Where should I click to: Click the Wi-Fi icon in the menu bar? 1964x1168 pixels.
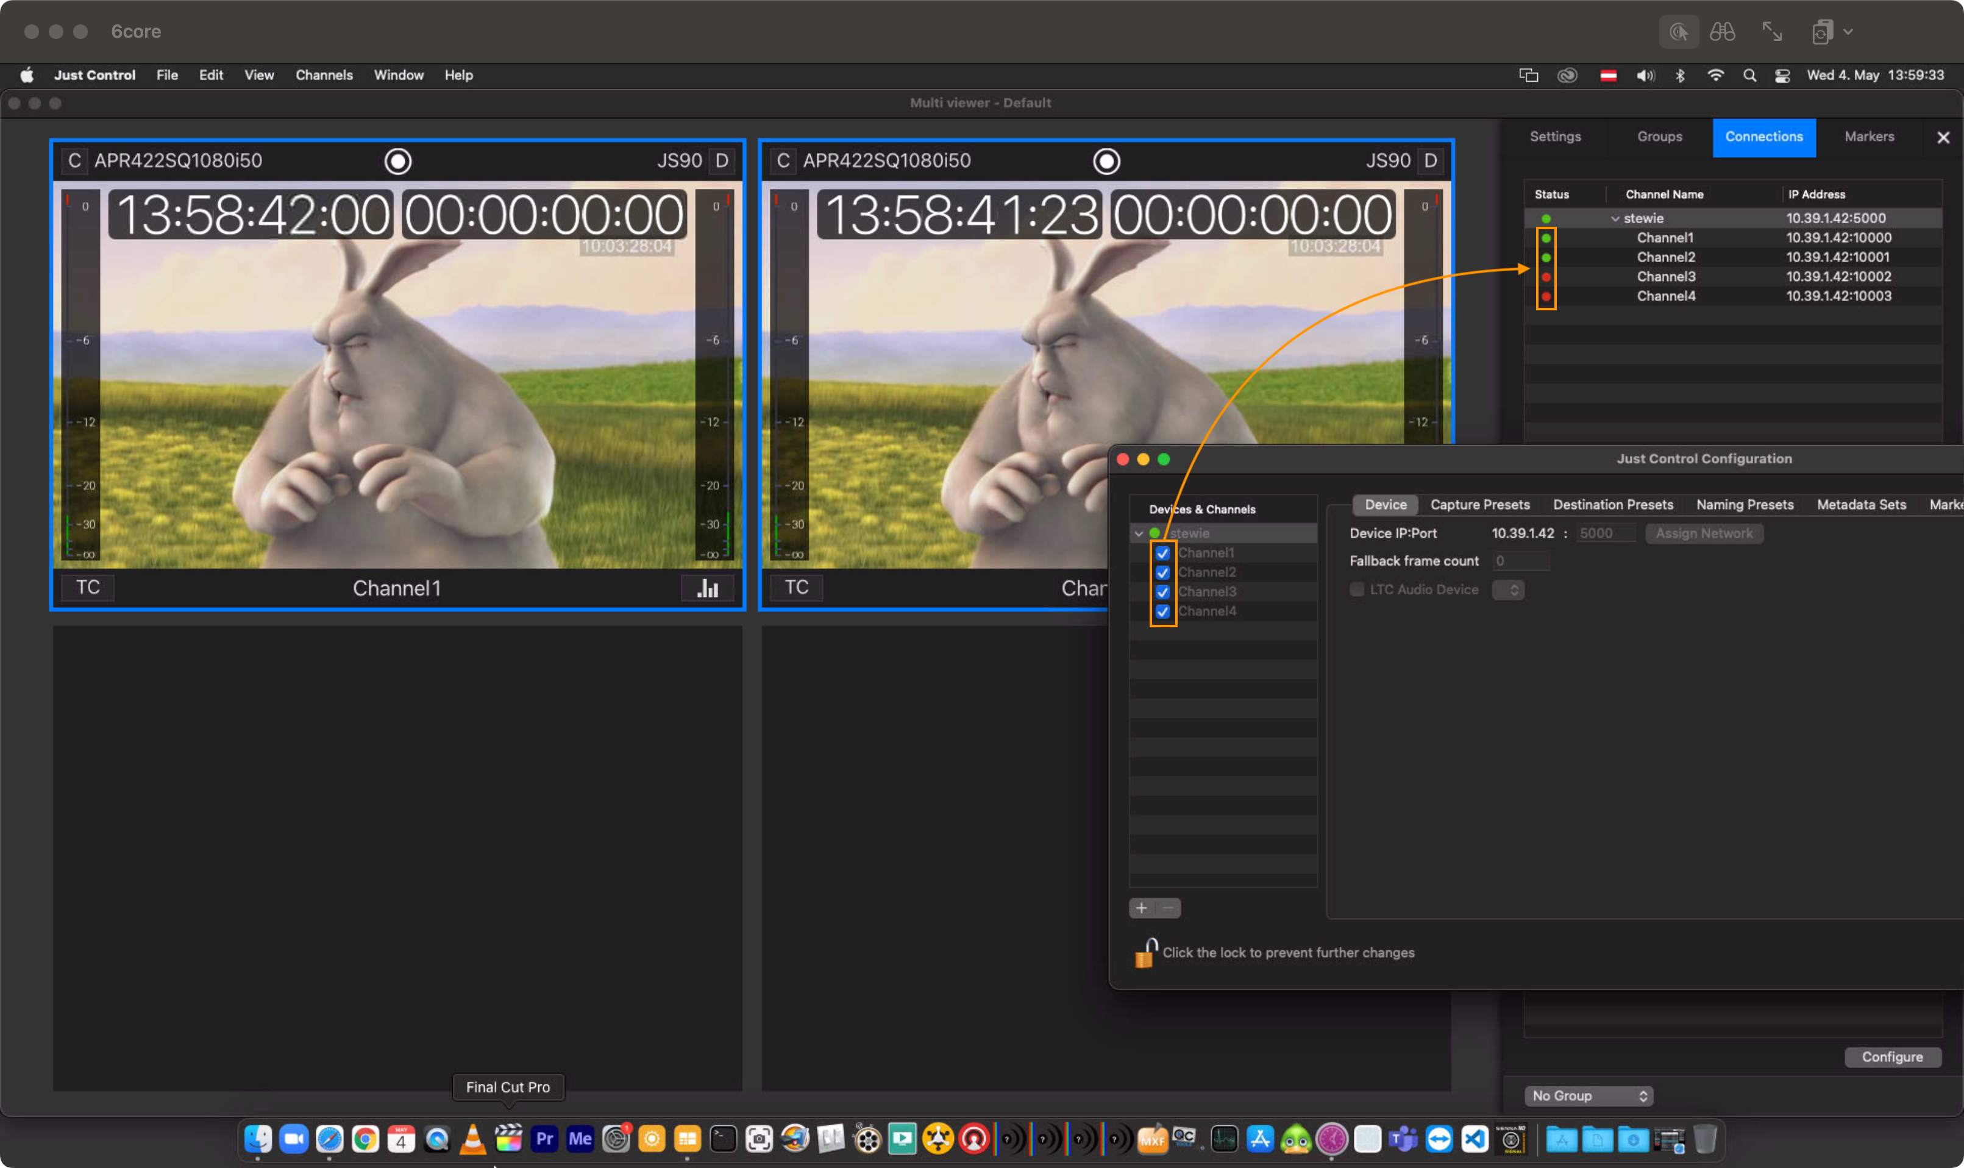1715,76
